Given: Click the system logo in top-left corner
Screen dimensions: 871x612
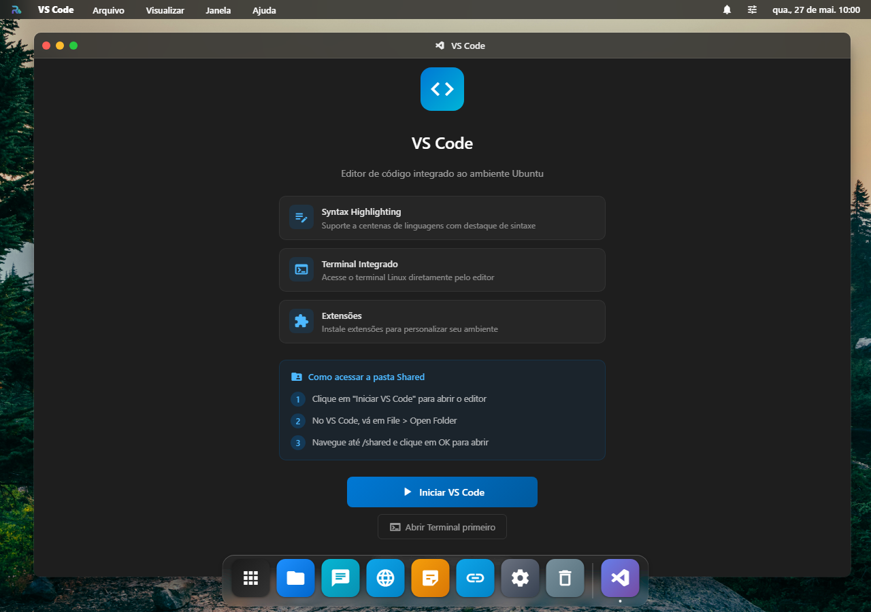Looking at the screenshot, I should coord(16,10).
